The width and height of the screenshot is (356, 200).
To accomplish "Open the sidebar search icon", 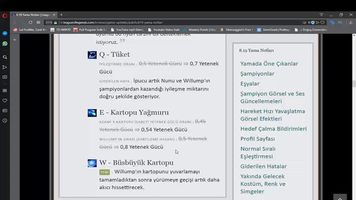I will click(5, 57).
